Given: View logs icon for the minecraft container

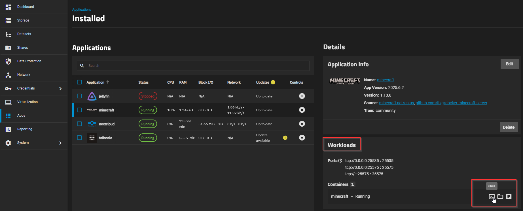Looking at the screenshot, I should coord(509,197).
